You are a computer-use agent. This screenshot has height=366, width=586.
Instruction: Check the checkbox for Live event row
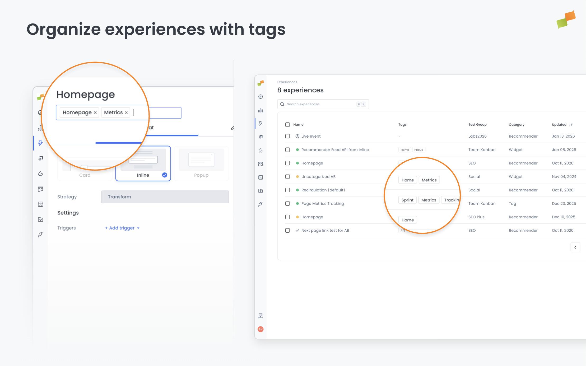(x=288, y=136)
